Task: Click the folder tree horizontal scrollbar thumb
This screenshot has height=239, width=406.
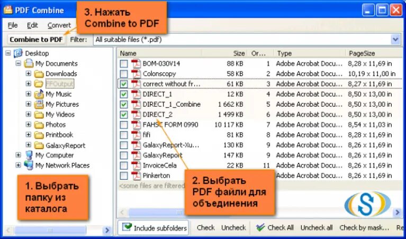Action: pos(50,230)
